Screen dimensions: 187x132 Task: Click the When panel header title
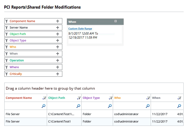[72, 22]
